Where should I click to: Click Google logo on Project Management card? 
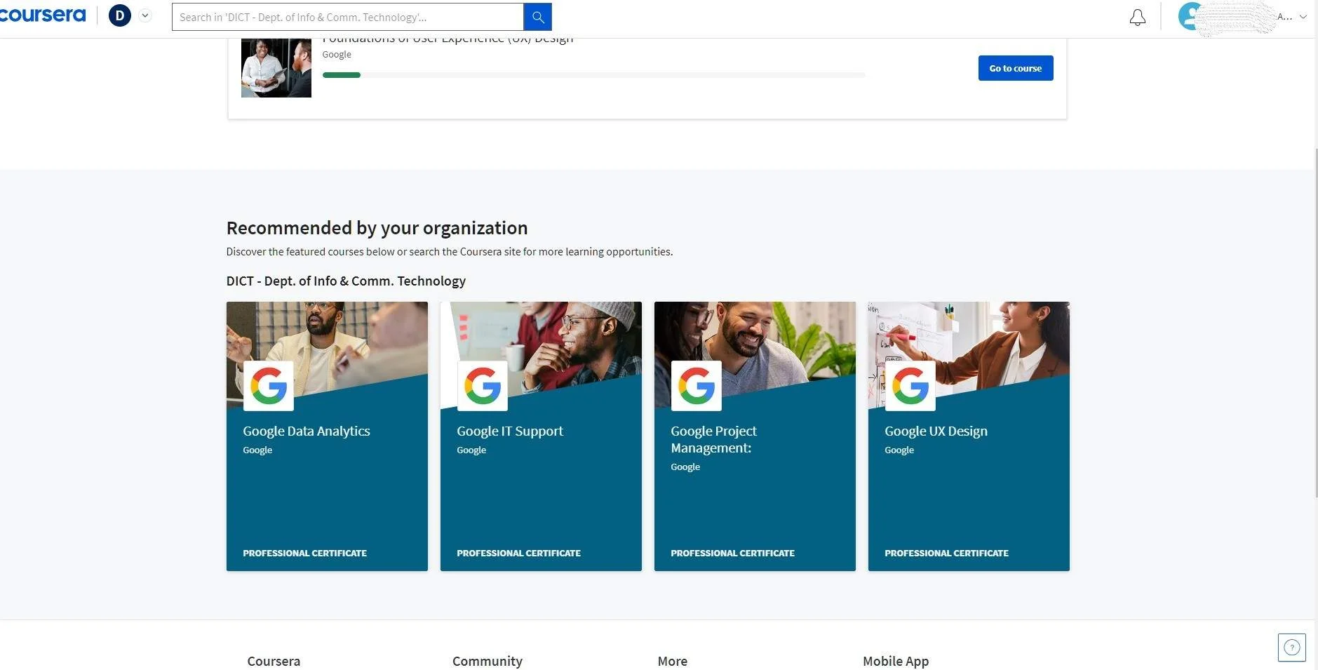(x=697, y=386)
